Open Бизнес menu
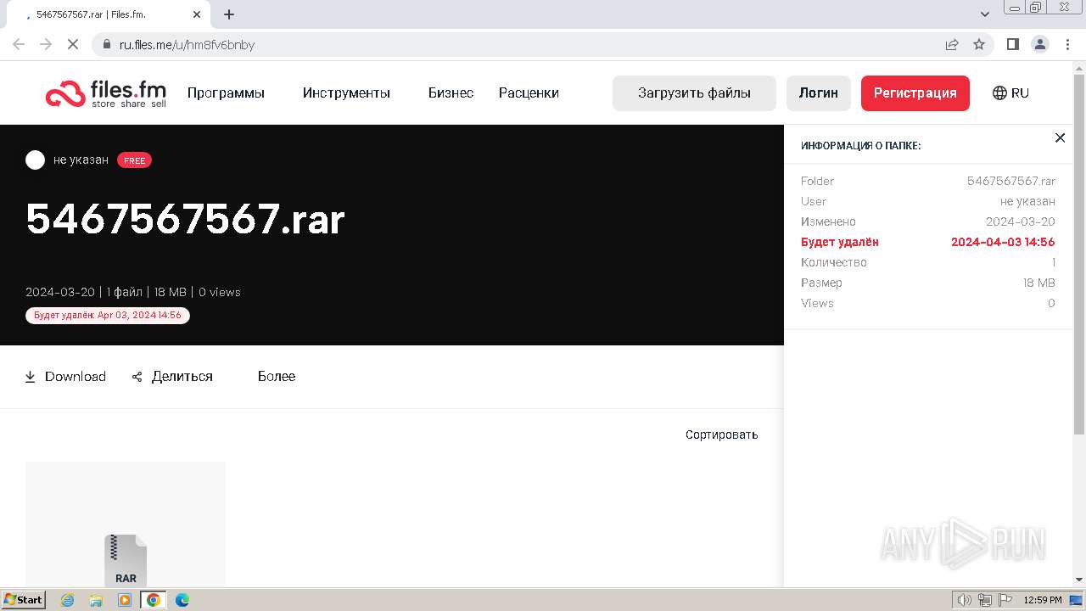The height and width of the screenshot is (611, 1086). 451,93
